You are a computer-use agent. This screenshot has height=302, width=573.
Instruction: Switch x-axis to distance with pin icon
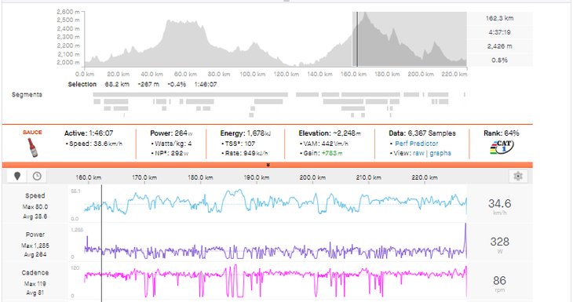[17, 176]
